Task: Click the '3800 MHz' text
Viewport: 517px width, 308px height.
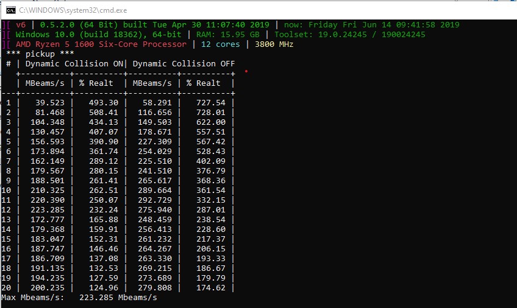Action: pyautogui.click(x=274, y=44)
